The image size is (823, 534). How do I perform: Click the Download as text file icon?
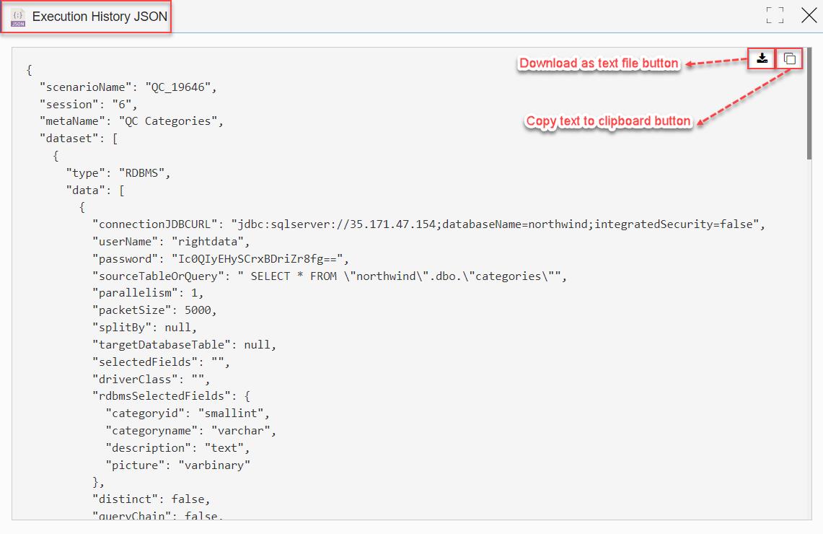pos(762,58)
